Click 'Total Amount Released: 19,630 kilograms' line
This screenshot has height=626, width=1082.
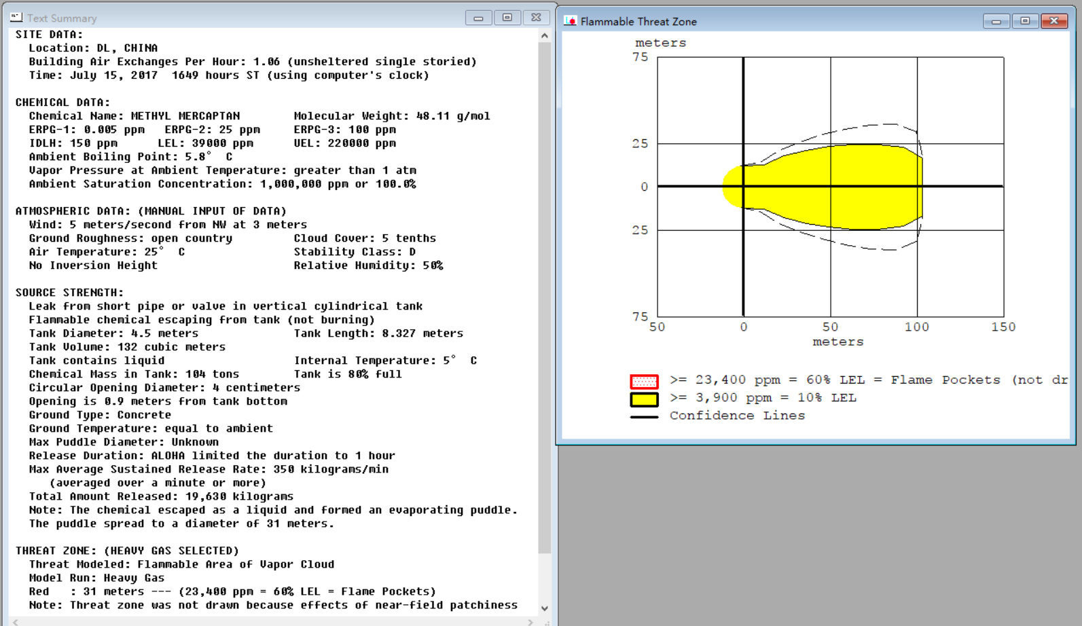coord(161,496)
